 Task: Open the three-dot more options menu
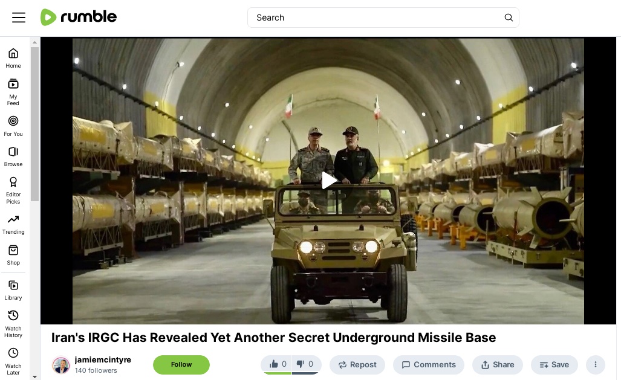click(x=595, y=364)
